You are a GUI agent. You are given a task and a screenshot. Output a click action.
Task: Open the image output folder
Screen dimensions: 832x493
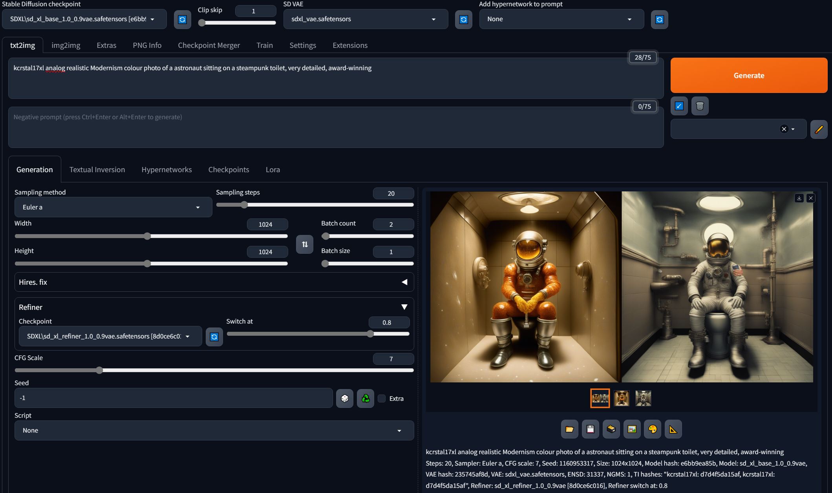[569, 429]
